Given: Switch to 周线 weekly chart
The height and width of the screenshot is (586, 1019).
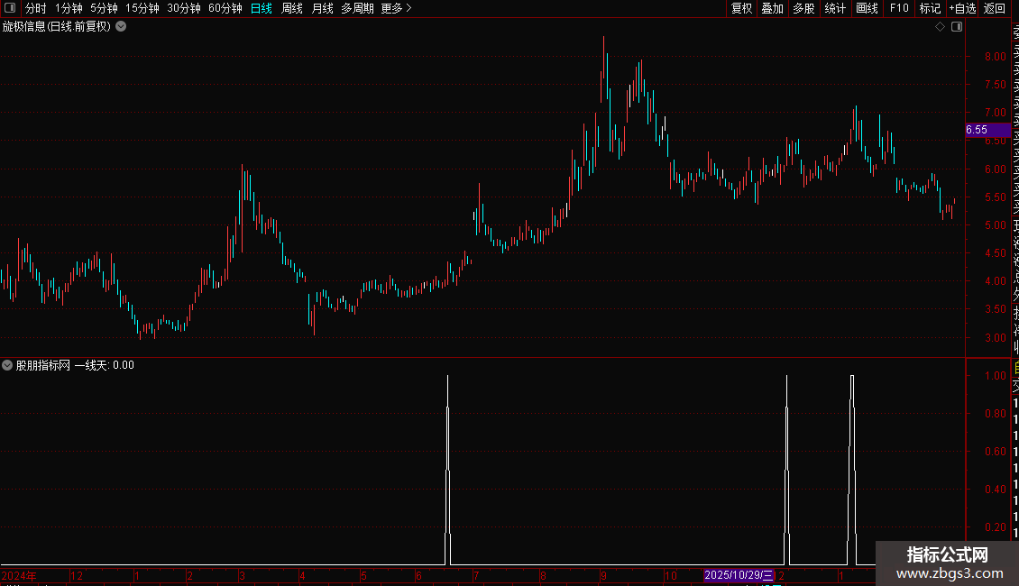Looking at the screenshot, I should click(x=292, y=8).
